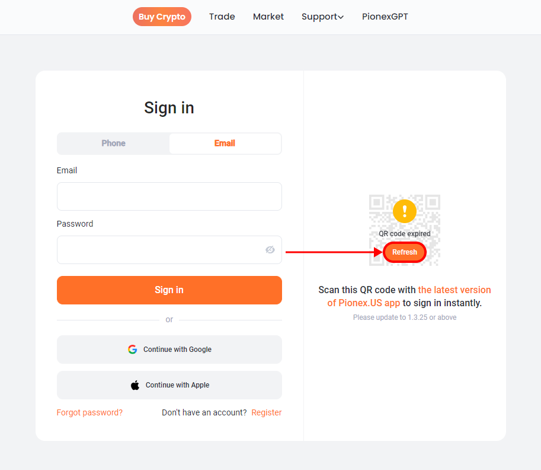Click inside the Email input field

pos(169,196)
